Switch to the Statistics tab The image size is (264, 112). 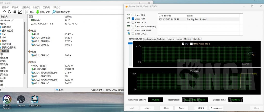(x=197, y=39)
